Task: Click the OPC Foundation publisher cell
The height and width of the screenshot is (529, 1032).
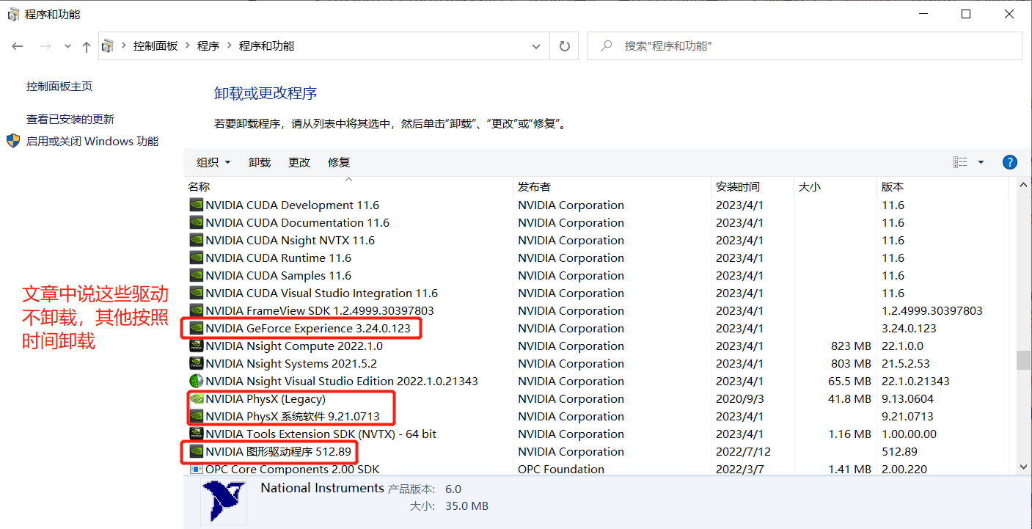Action: pyautogui.click(x=561, y=470)
